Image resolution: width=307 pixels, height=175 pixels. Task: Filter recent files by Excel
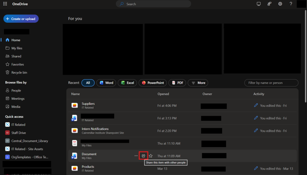click(x=127, y=83)
